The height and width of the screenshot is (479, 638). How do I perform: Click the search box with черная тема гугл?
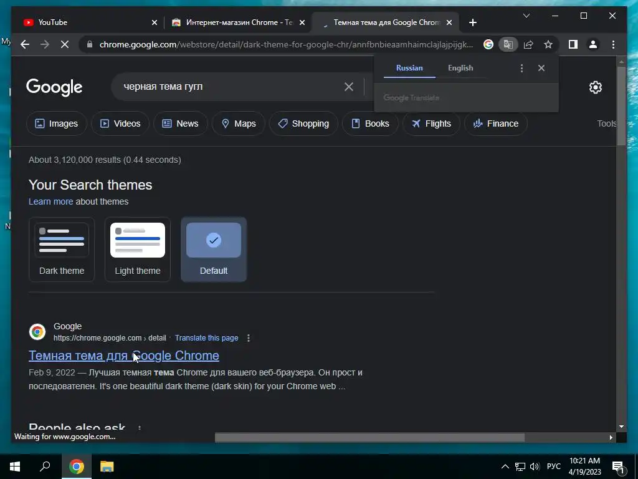pos(228,87)
